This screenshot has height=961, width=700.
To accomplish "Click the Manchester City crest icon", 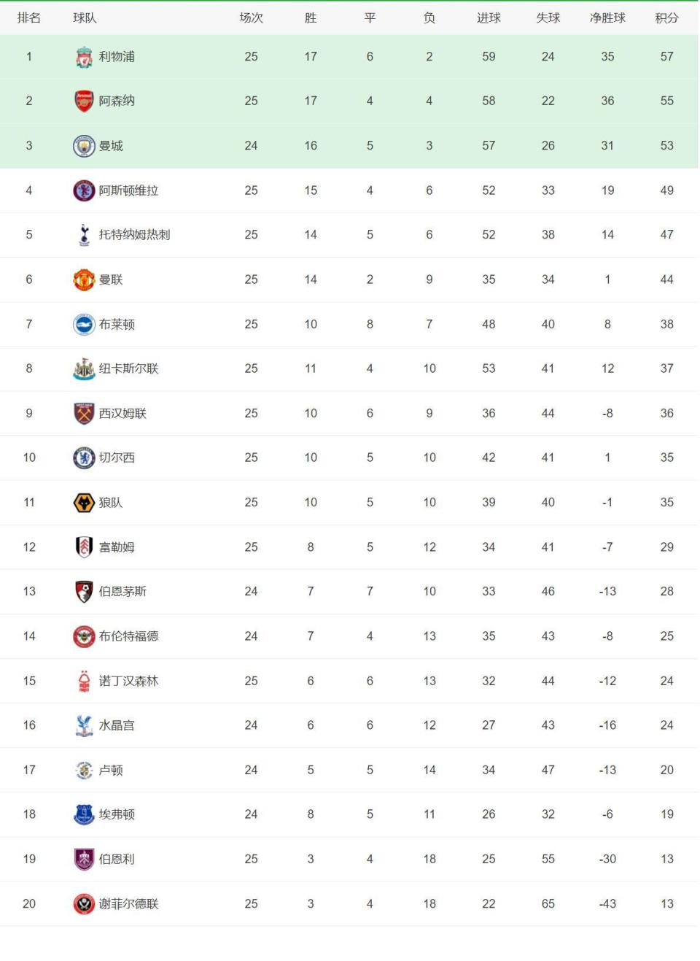I will 85,146.
